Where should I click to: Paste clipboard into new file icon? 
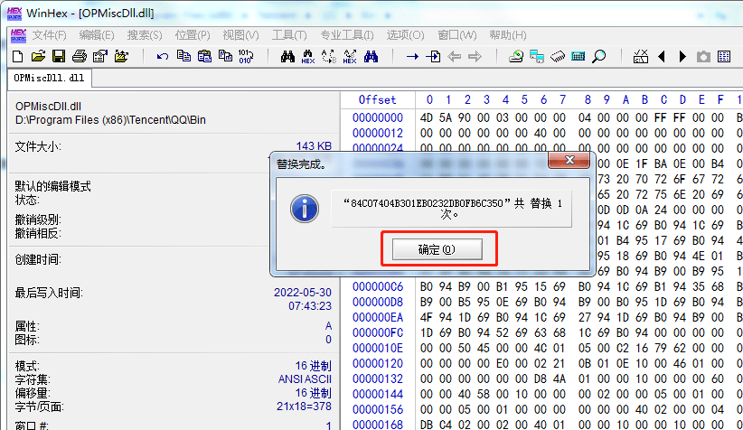(225, 56)
